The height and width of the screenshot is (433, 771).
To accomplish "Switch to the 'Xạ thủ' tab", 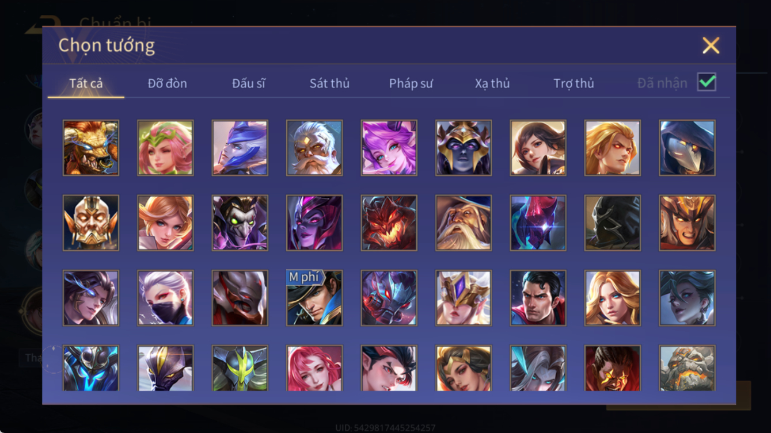I will click(492, 83).
